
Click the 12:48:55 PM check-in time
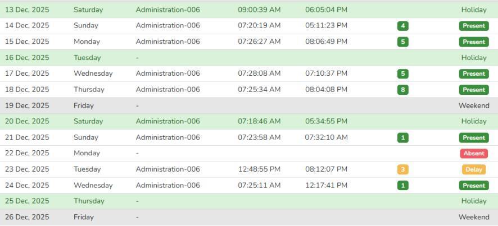tap(259, 169)
